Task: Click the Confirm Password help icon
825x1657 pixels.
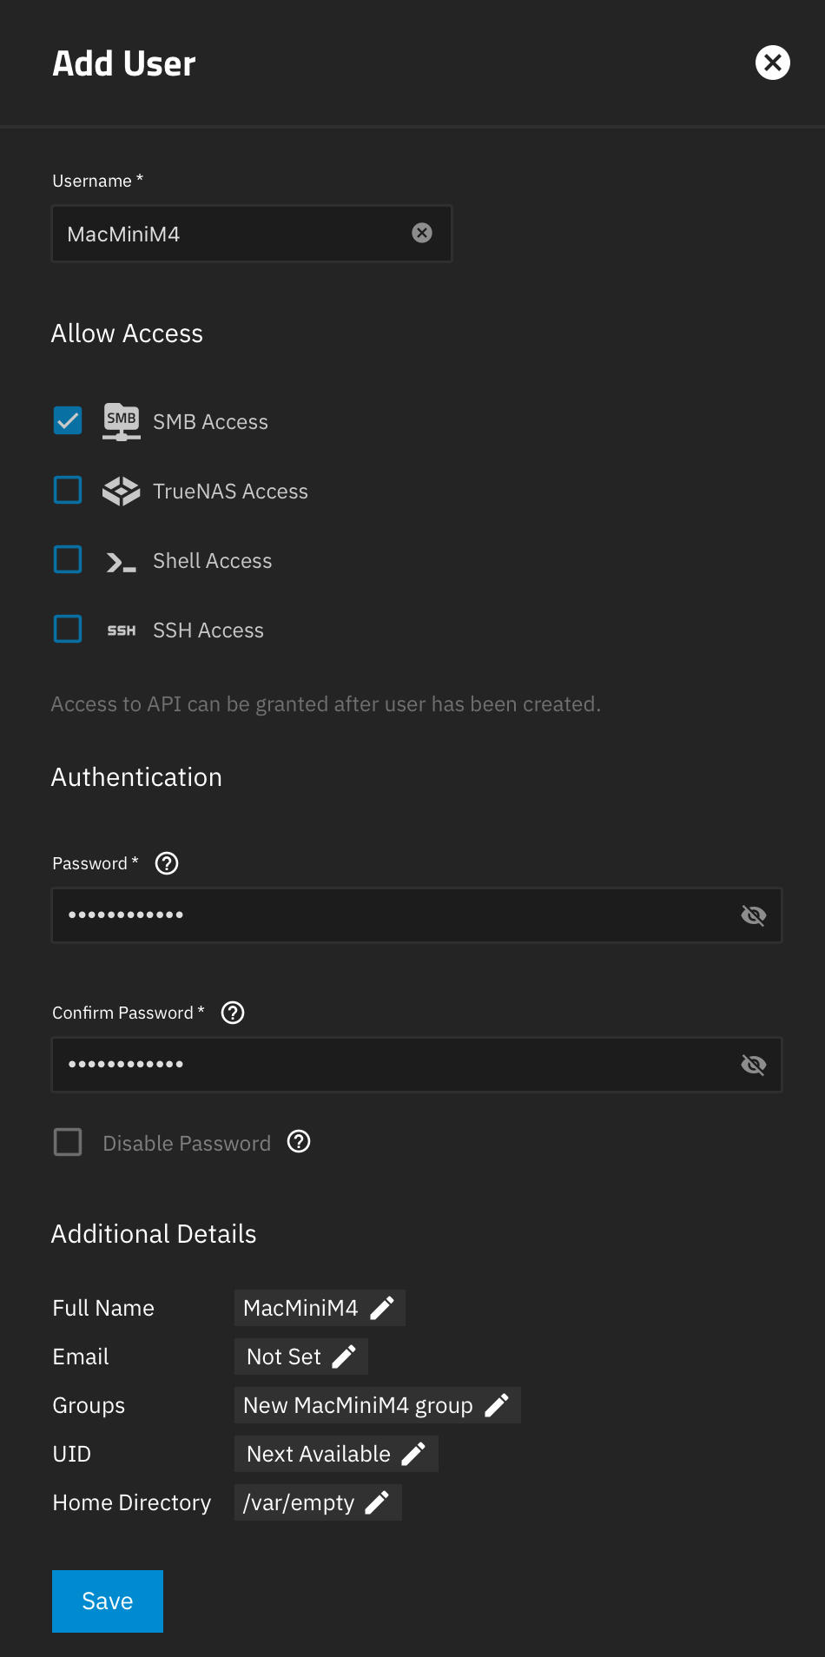Action: point(233,1013)
